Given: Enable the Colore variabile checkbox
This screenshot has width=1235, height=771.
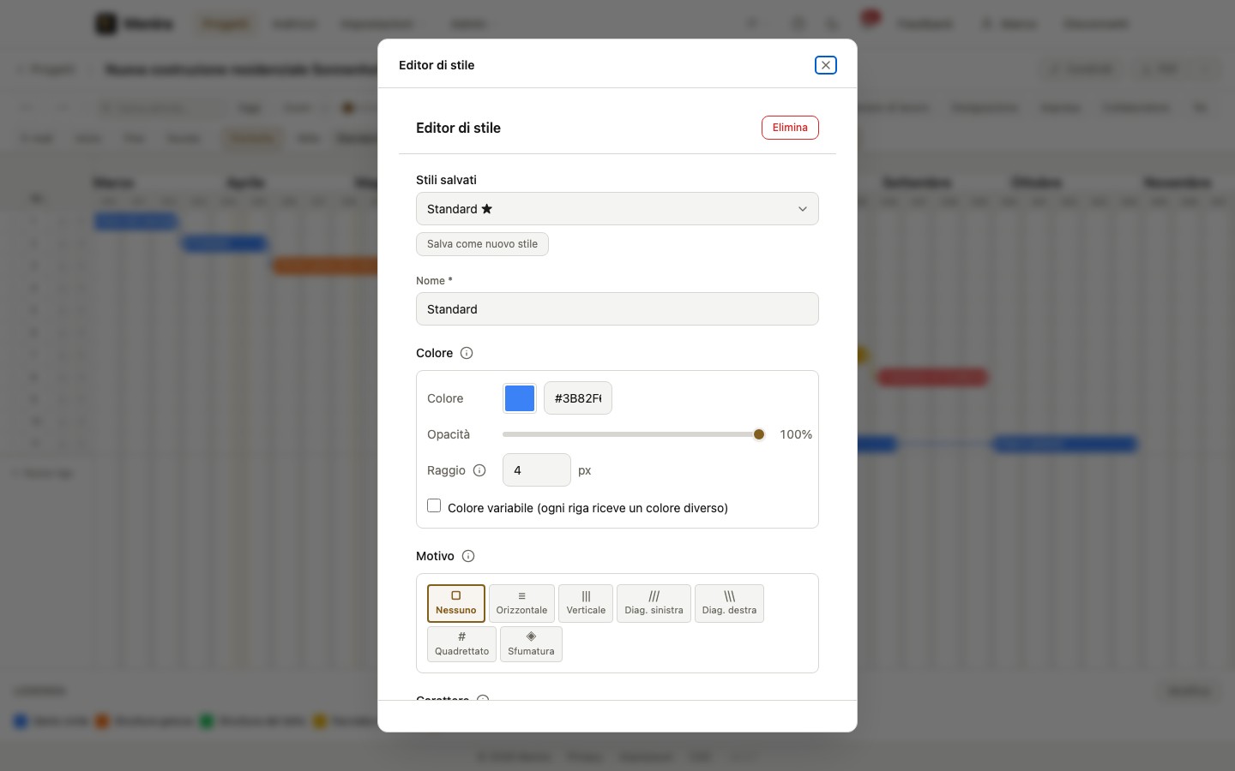Looking at the screenshot, I should pyautogui.click(x=434, y=506).
